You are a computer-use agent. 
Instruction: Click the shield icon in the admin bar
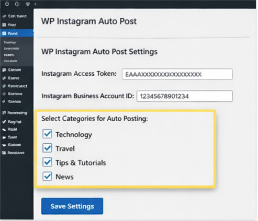28,4
